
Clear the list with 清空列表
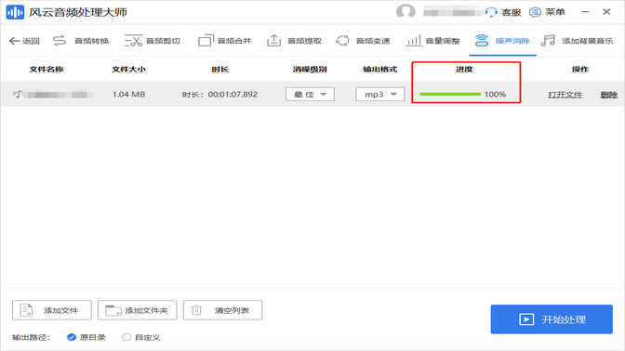pos(222,310)
